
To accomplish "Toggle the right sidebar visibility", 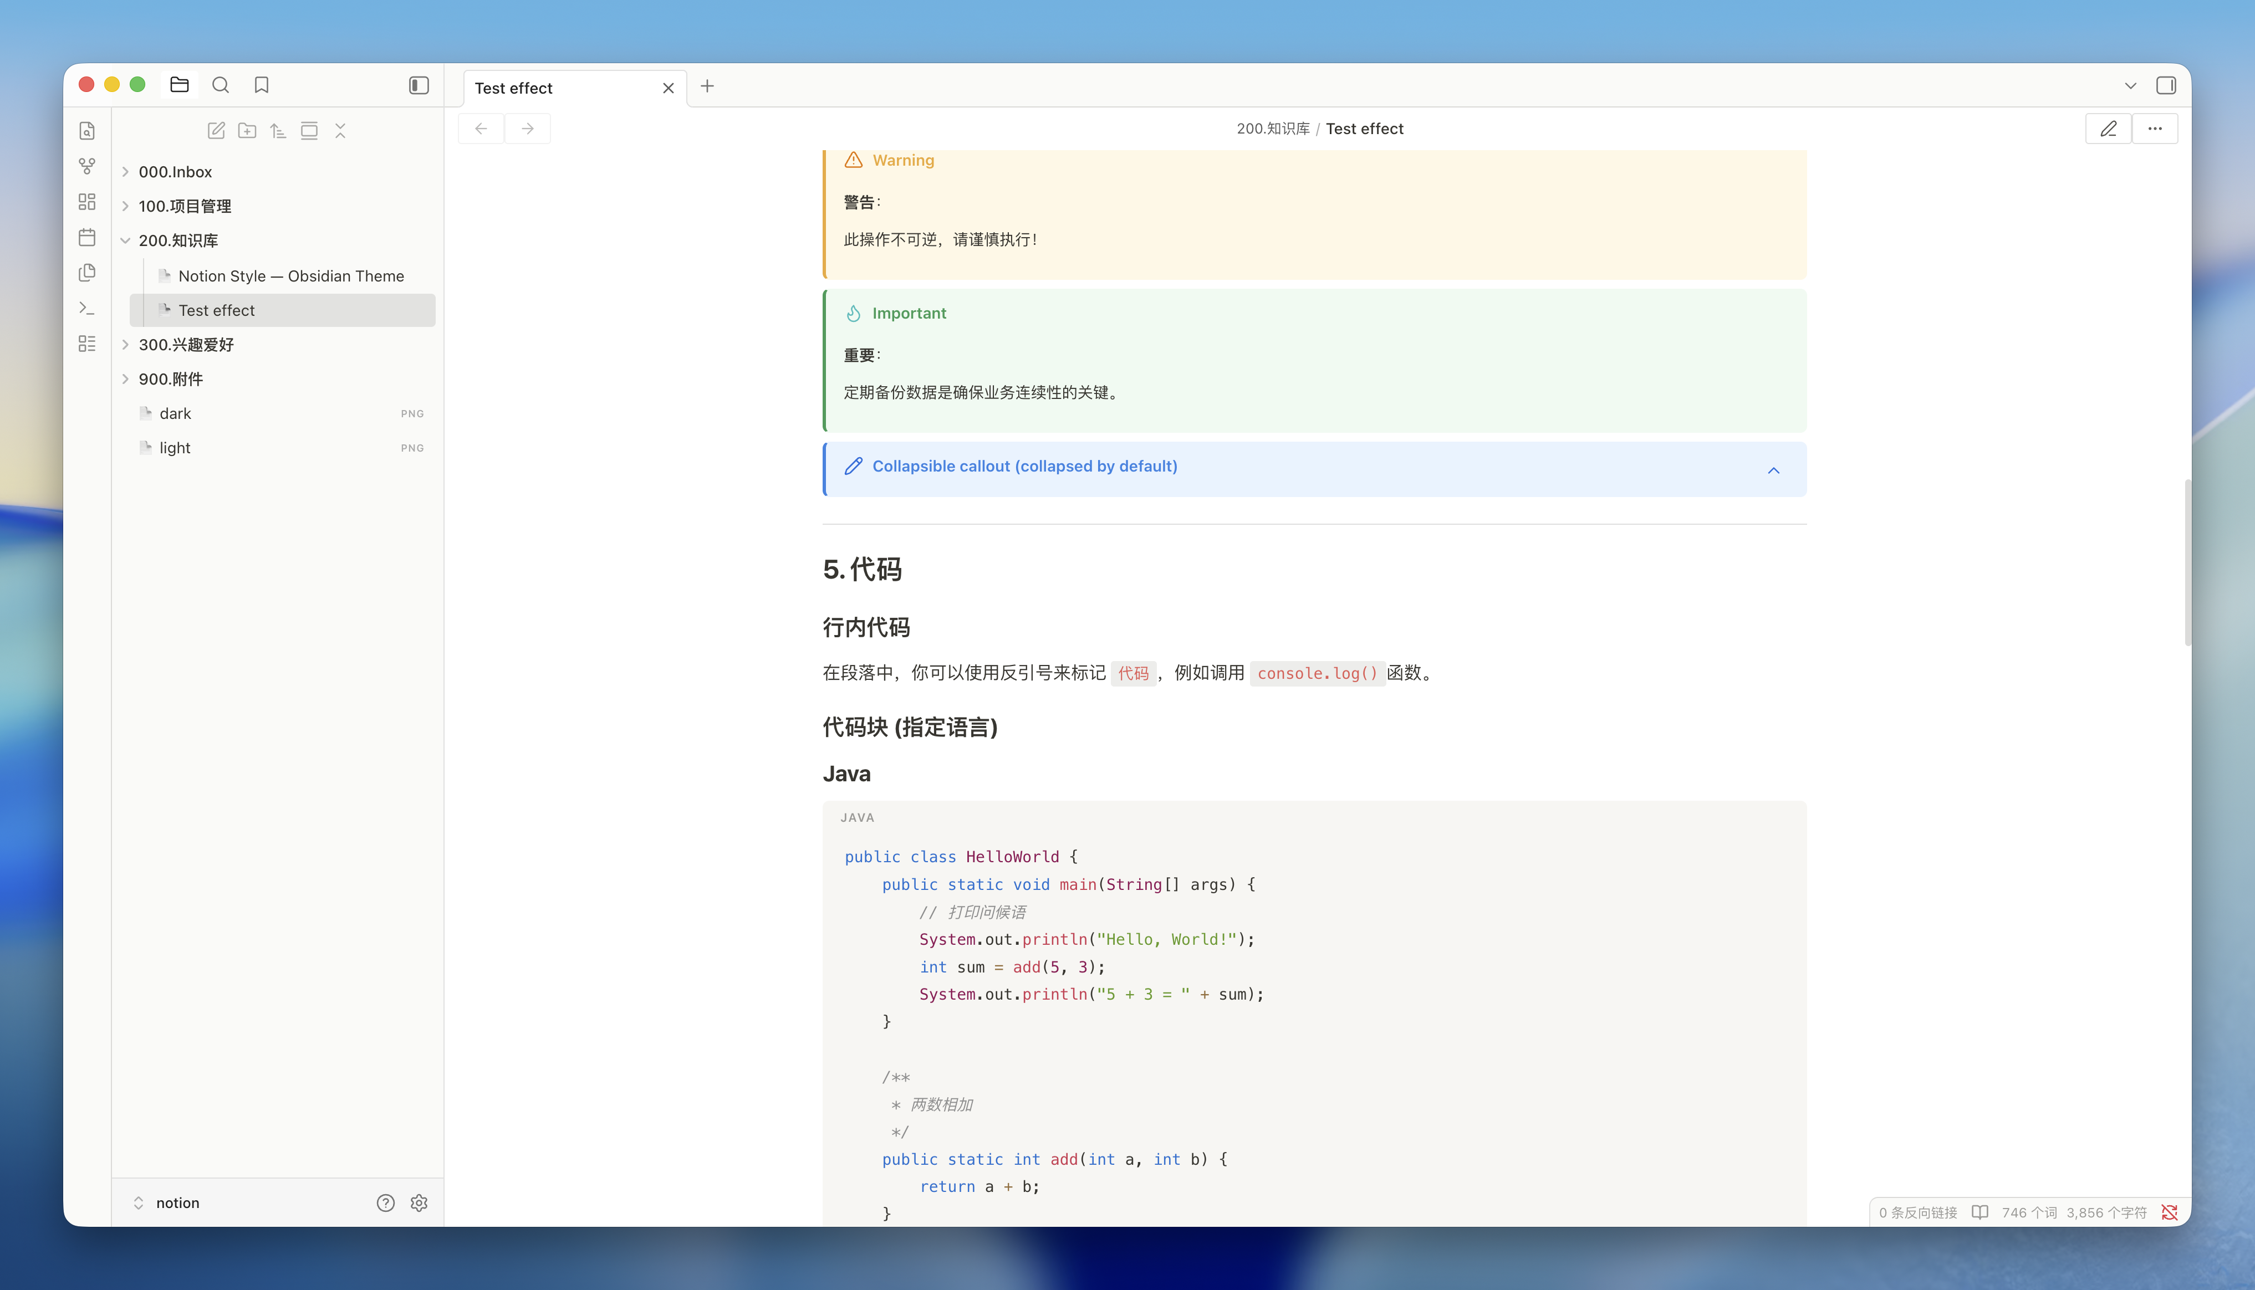I will pyautogui.click(x=2166, y=86).
